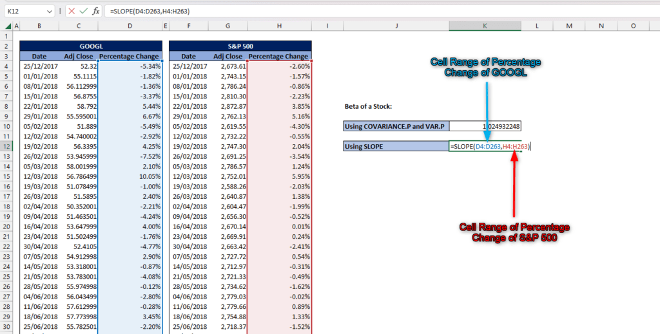Screen dimensions: 660x334
Task: Select column D header
Action: [130, 26]
